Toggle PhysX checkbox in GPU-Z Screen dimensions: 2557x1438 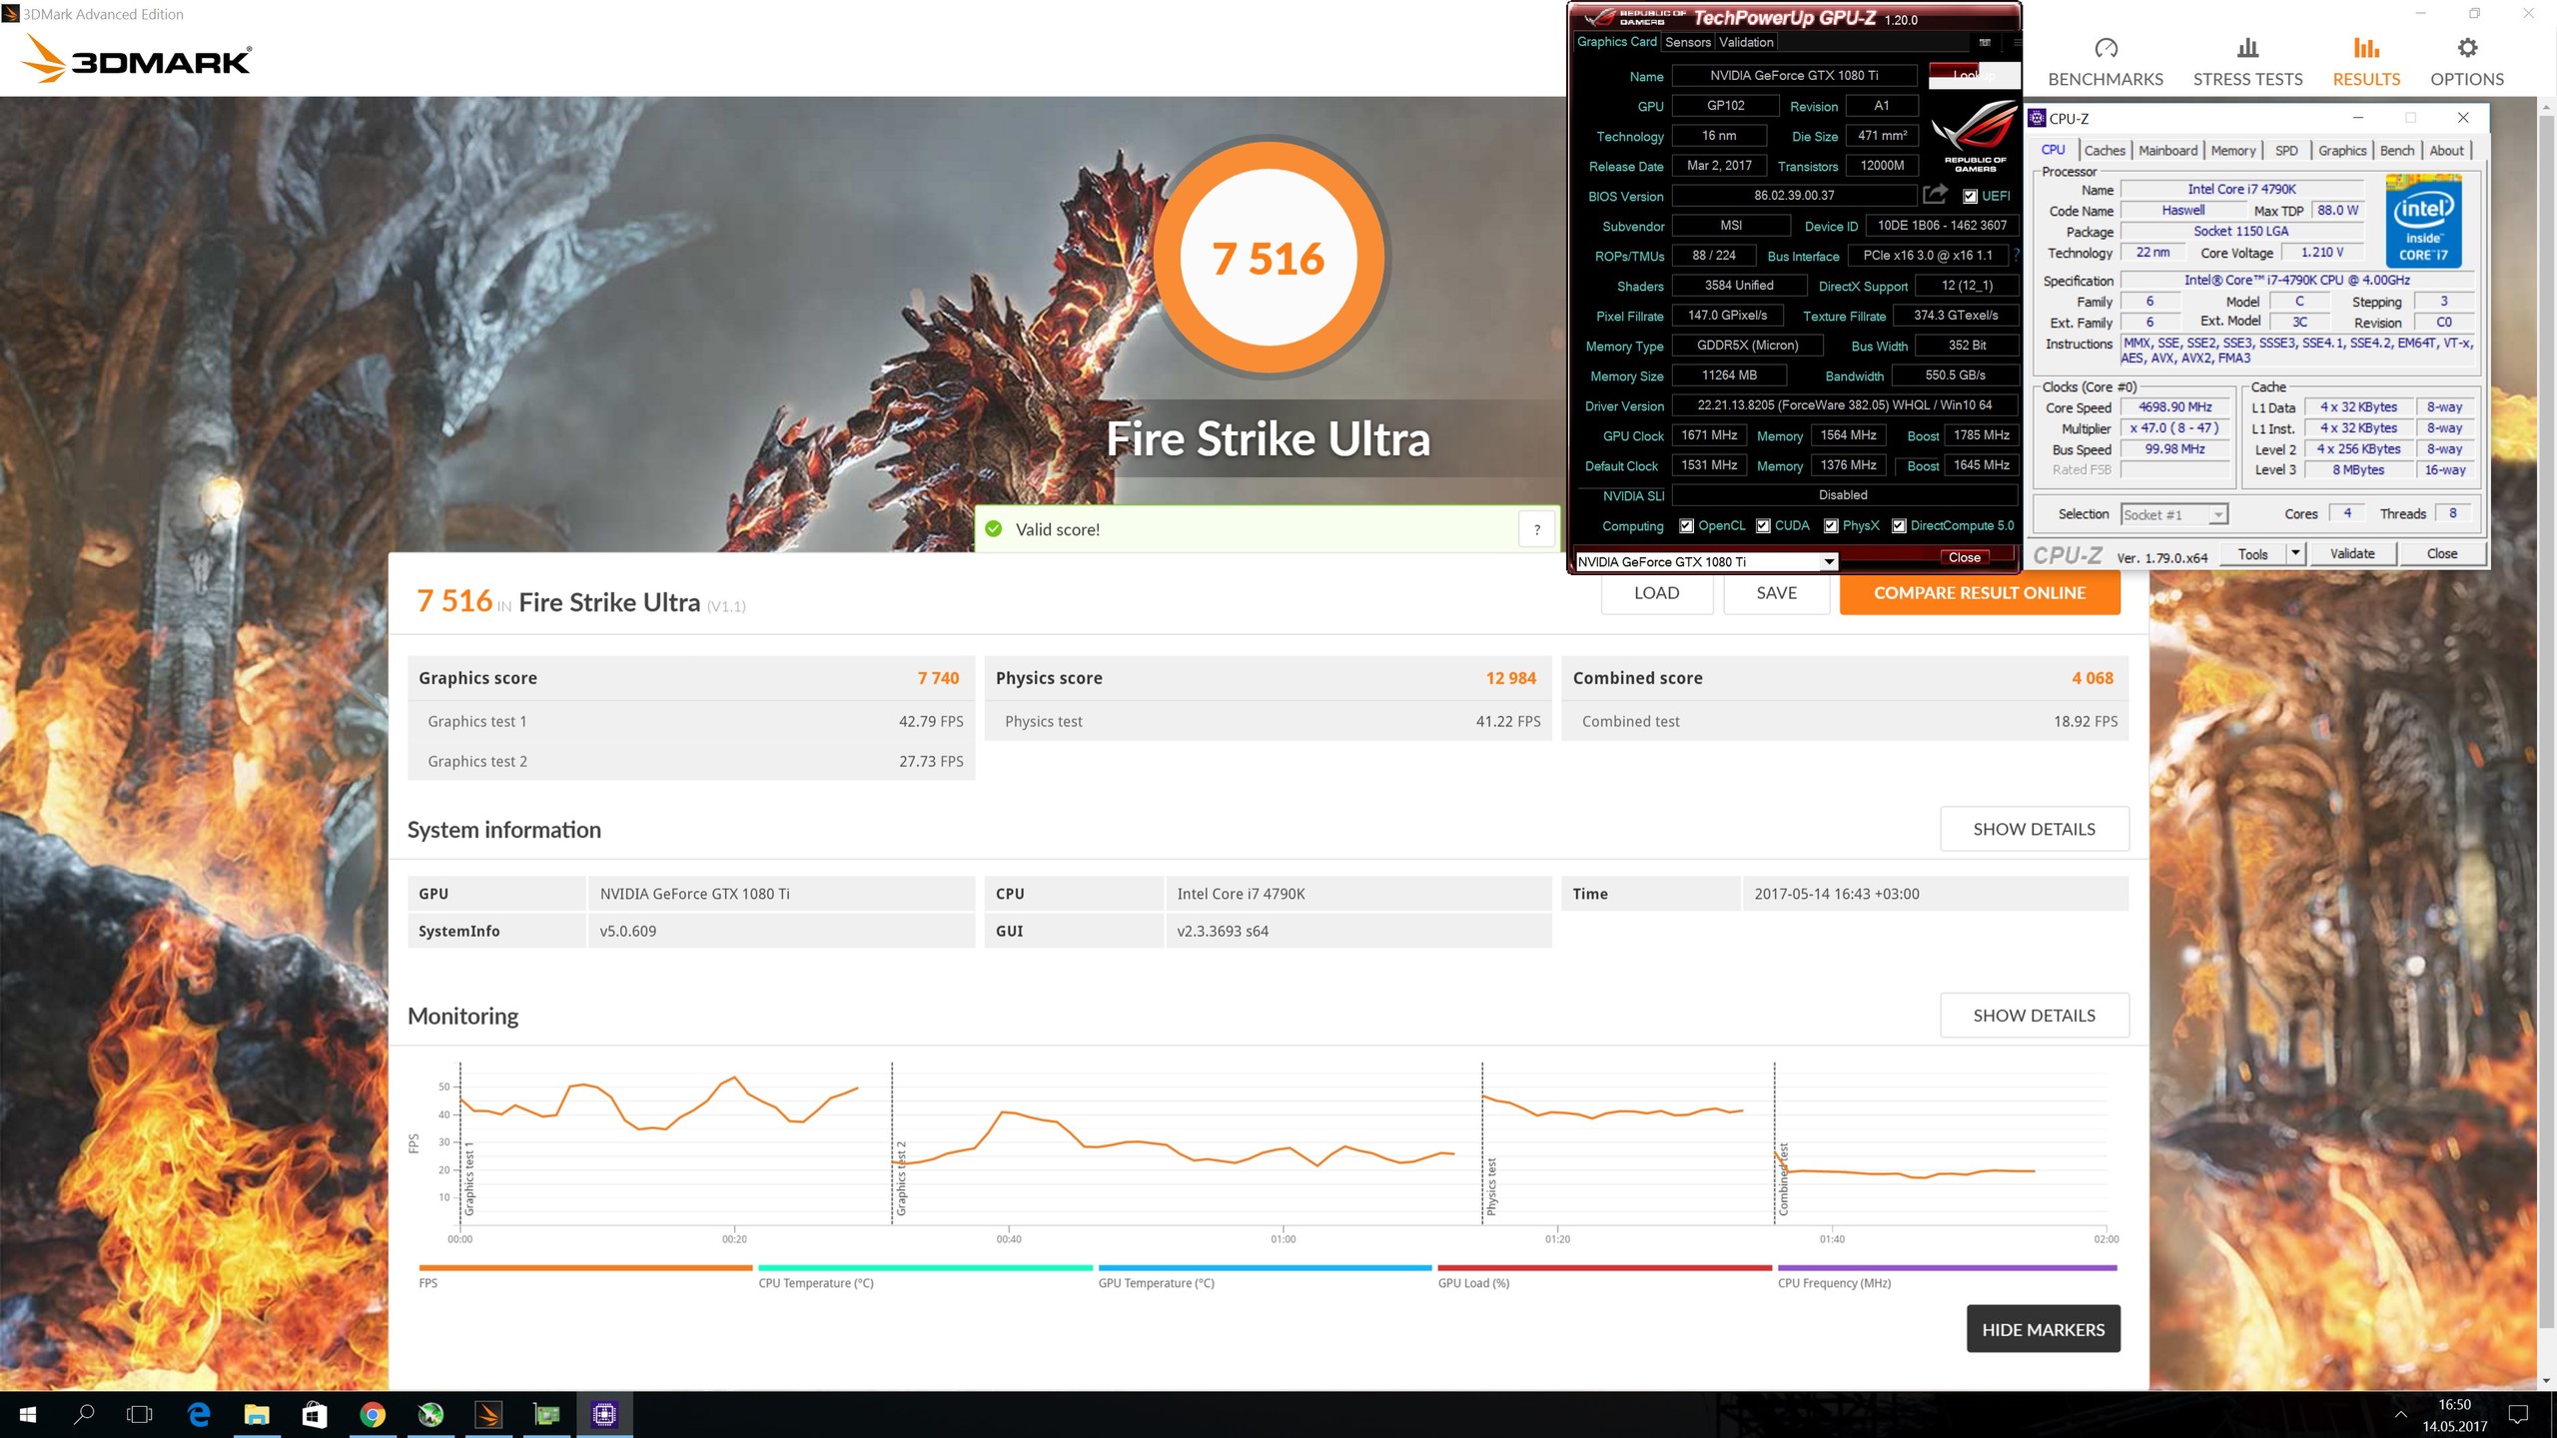pyautogui.click(x=1831, y=526)
